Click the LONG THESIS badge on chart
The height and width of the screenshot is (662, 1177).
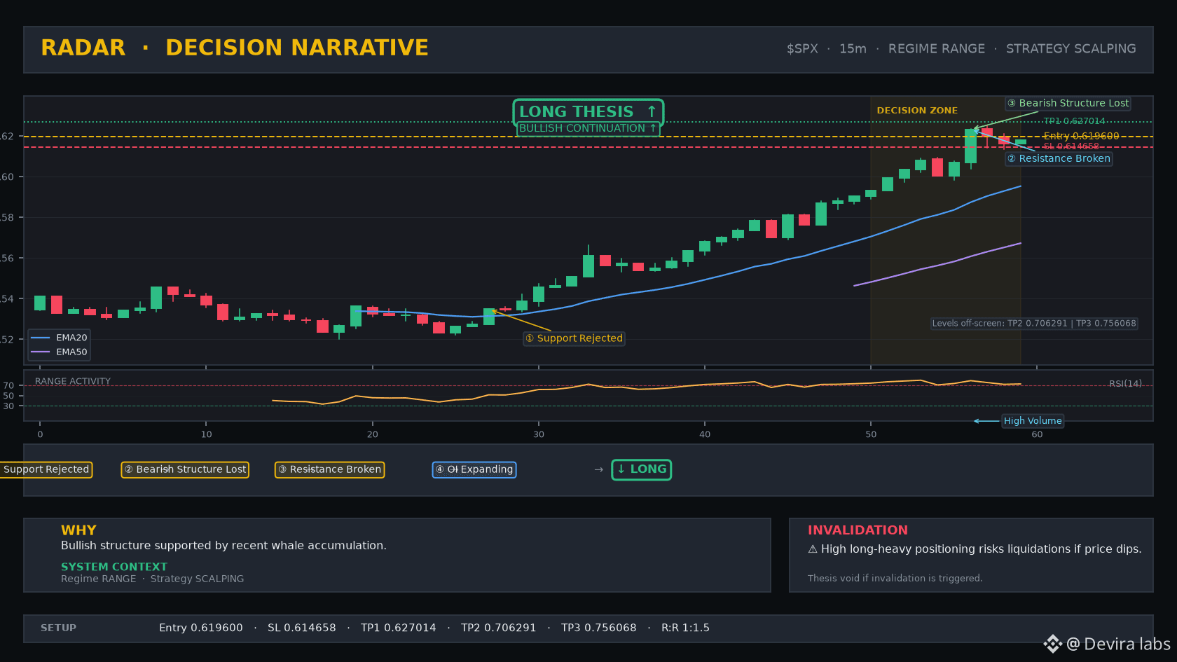[588, 111]
